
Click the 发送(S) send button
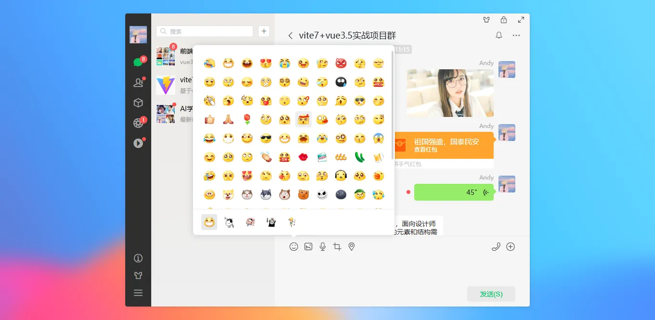(x=491, y=294)
